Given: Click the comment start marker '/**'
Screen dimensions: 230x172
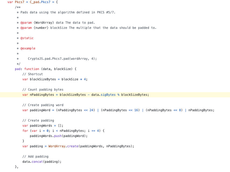Looking at the screenshot, I should click(18, 7).
